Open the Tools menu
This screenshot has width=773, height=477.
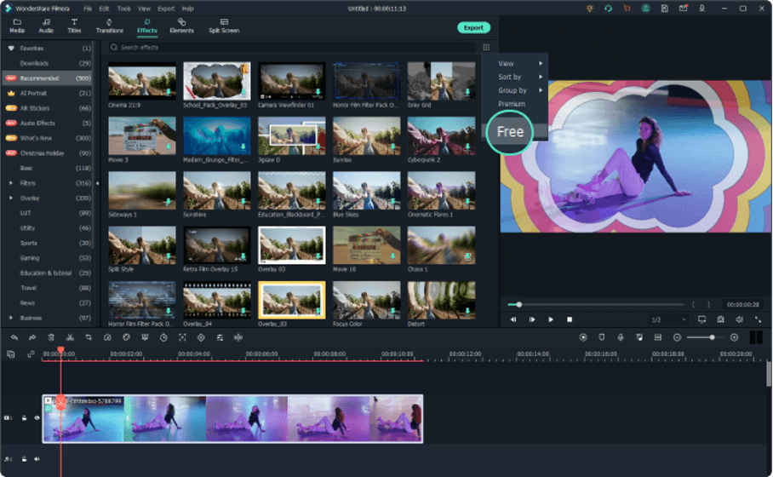123,9
